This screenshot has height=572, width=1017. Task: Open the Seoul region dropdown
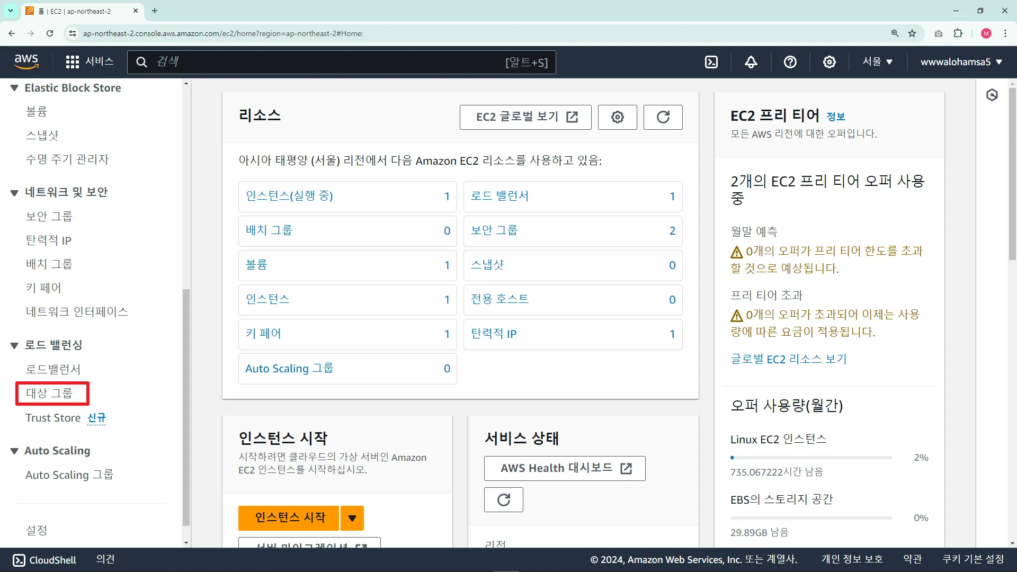(877, 61)
